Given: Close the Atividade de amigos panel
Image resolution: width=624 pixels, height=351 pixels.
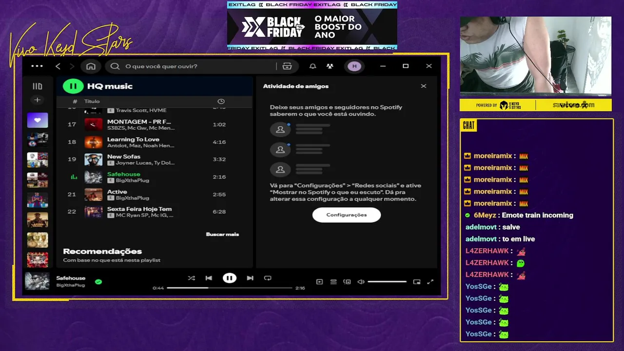Looking at the screenshot, I should point(424,86).
